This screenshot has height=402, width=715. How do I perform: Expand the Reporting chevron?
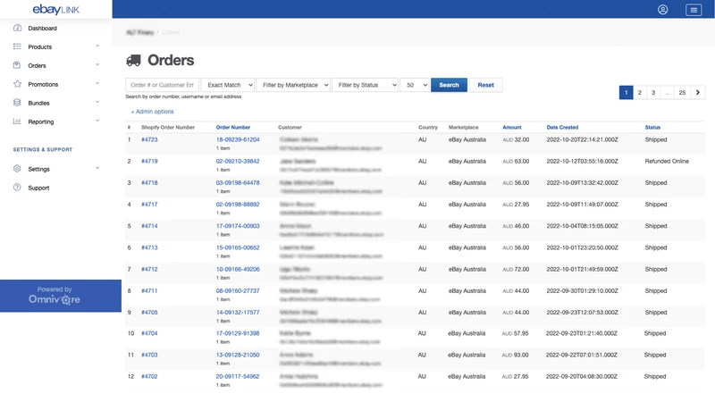97,121
